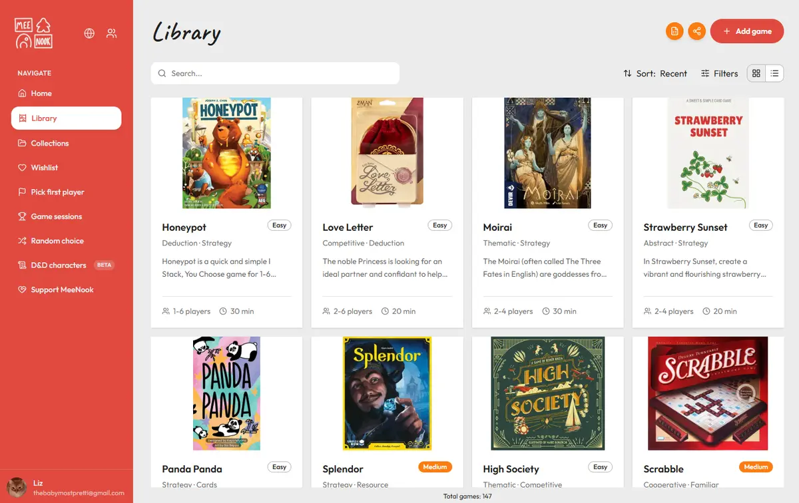Viewport: 799px width, 503px height.
Task: Open the Strawberry Sunset cover image
Action: point(708,153)
